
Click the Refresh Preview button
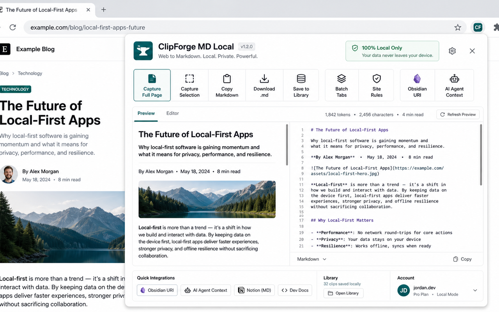[458, 115]
